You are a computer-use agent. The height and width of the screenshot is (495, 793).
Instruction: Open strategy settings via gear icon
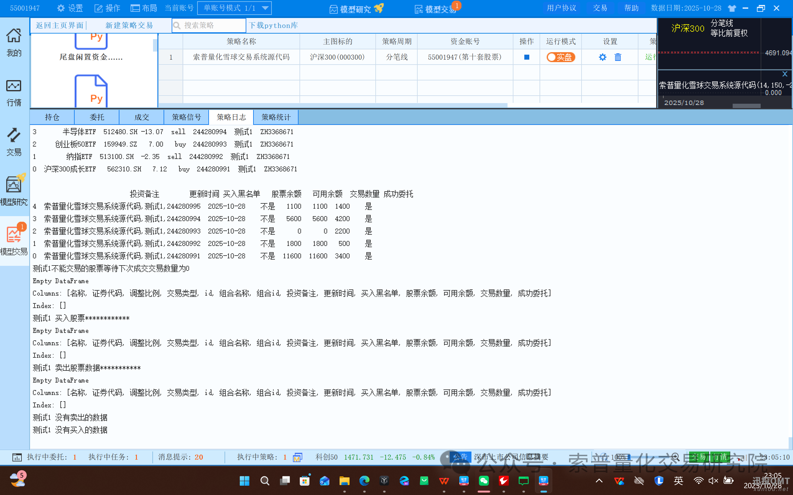click(x=603, y=57)
